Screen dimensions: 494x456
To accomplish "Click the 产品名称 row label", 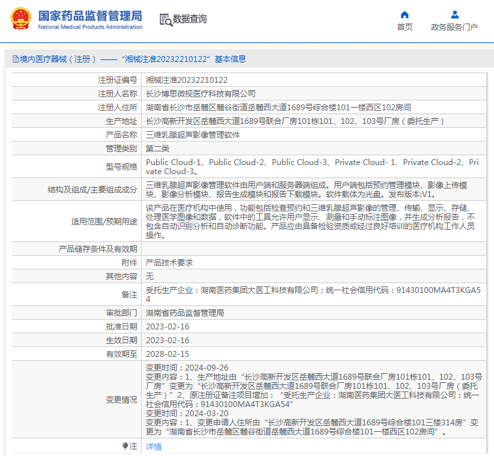I will pyautogui.click(x=121, y=135).
